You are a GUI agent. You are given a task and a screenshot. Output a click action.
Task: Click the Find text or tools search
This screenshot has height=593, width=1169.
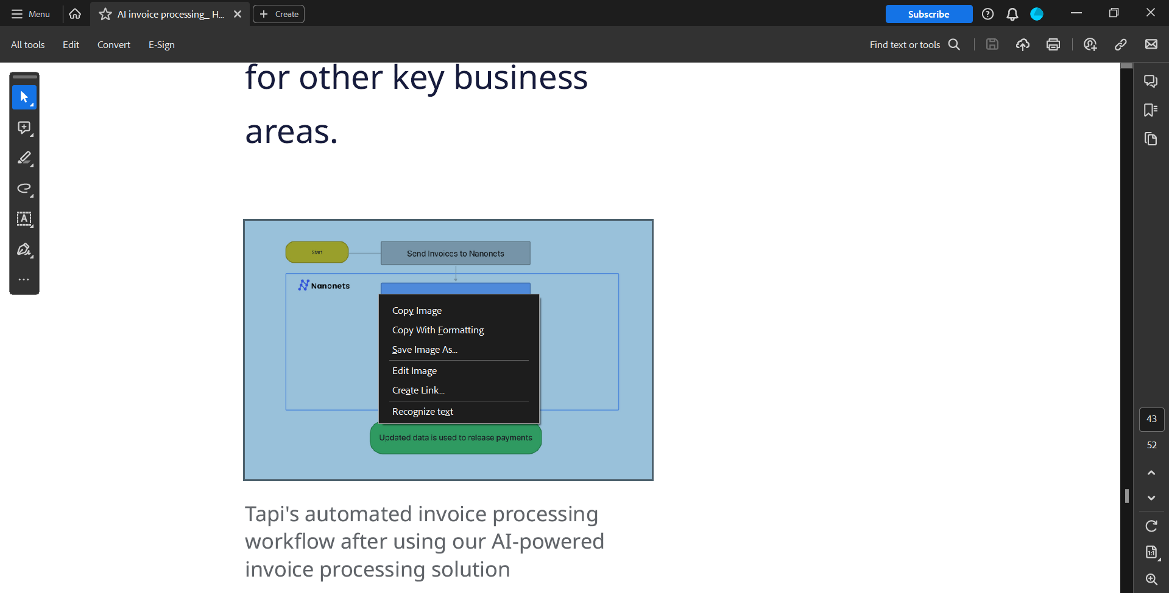[914, 44]
